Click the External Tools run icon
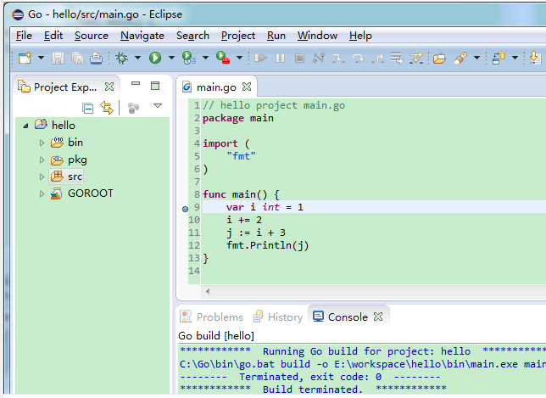546x398 pixels. point(222,58)
